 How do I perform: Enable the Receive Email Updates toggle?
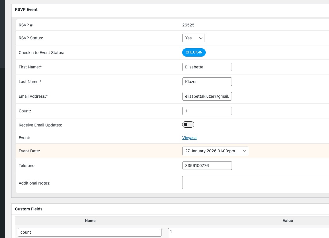[x=188, y=124]
